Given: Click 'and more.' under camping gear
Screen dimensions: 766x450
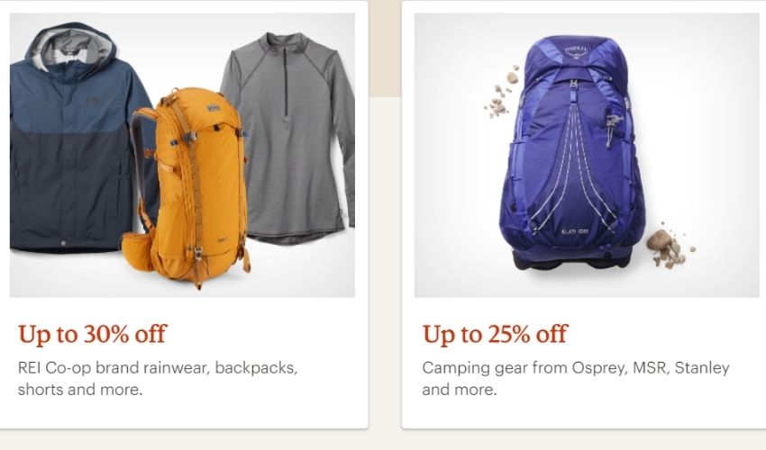Looking at the screenshot, I should tap(460, 390).
